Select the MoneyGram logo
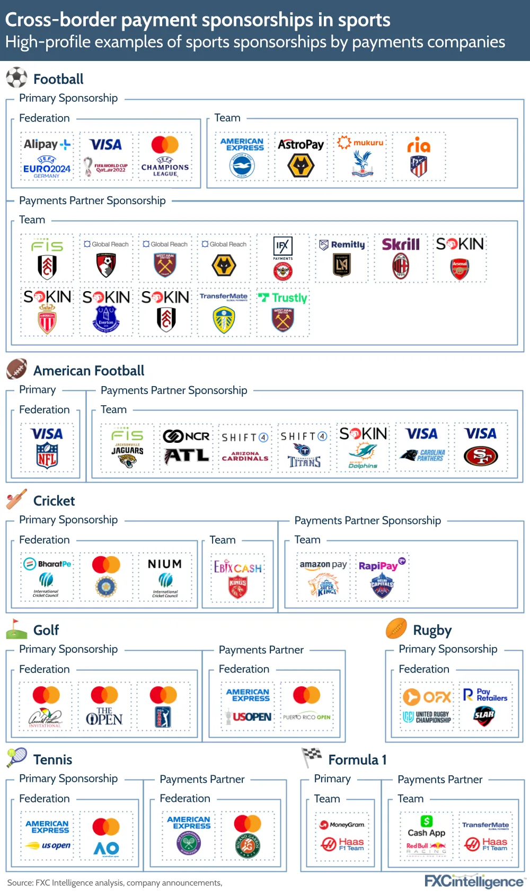Viewport: 530px width, 892px height. (x=342, y=825)
